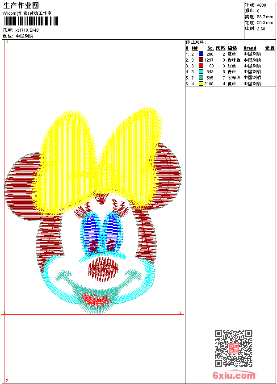
Task: Click the blue color swatch in row 1
Action: (x=201, y=54)
